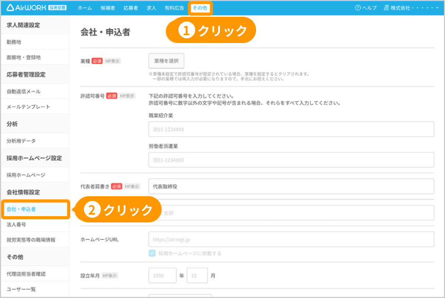Viewport: 445px width, 298px height.
Task: Open 自動返信メール settings
Action: (35, 91)
